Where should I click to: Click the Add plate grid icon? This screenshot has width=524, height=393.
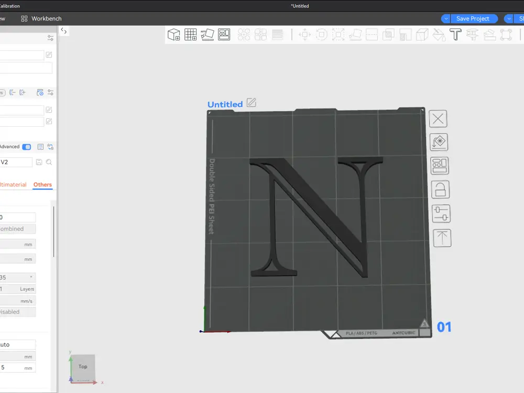[191, 35]
